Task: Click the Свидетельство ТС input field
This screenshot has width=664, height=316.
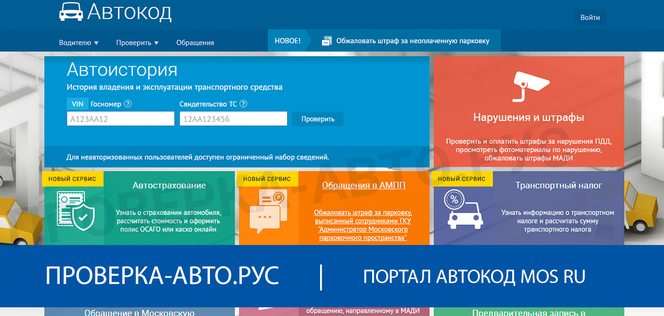Action: [233, 119]
